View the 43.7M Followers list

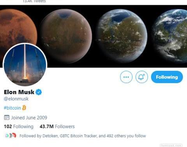pos(57,126)
